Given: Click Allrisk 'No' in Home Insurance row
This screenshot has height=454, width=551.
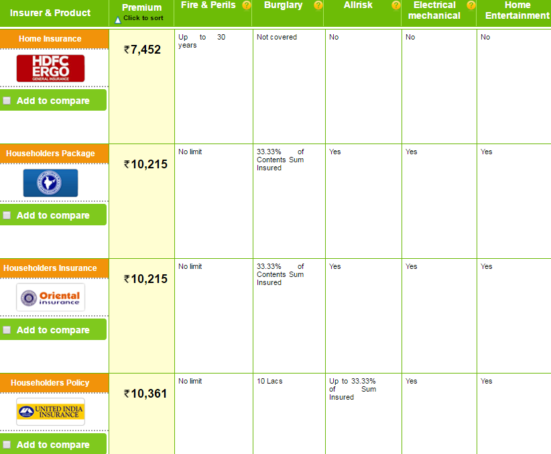Looking at the screenshot, I should click(x=334, y=37).
